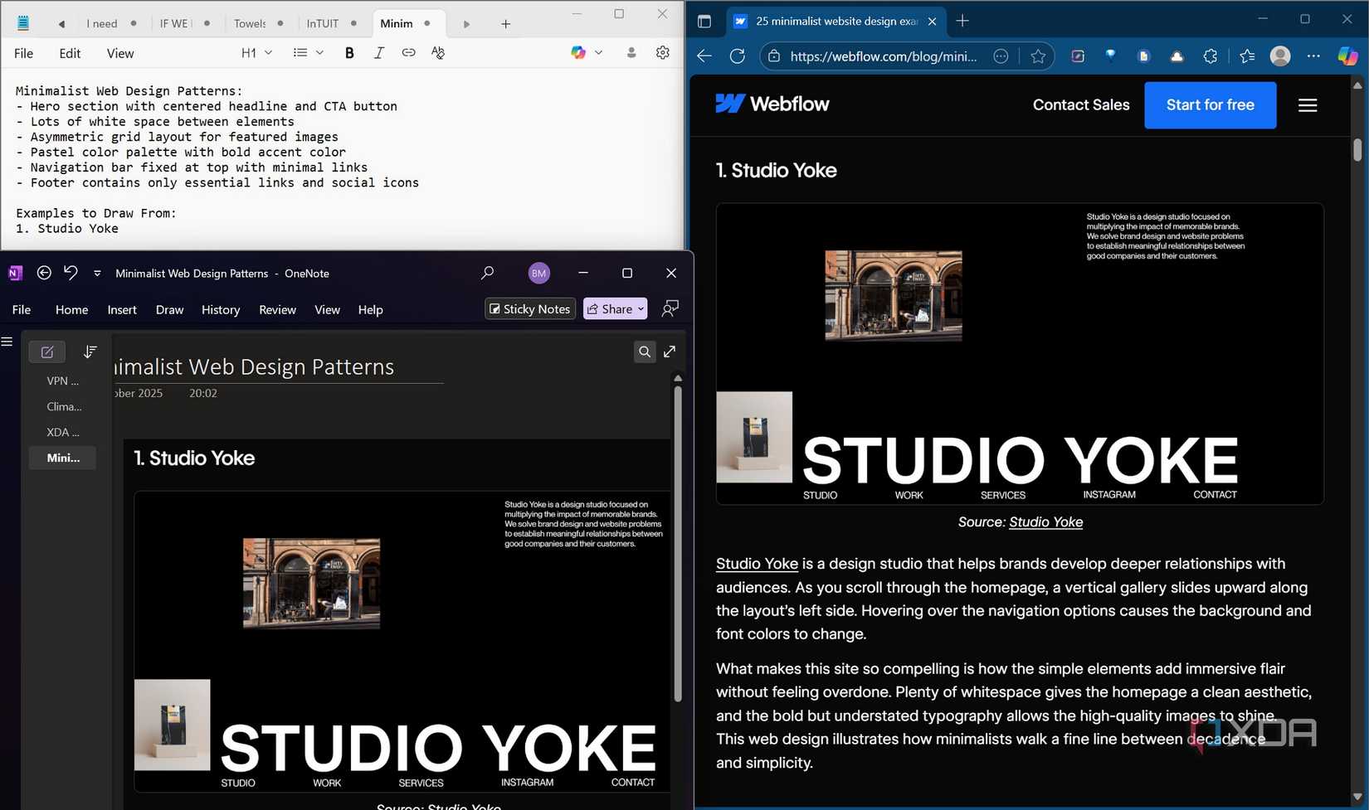Open the Help tab in OneNote
1369x810 pixels.
[370, 309]
